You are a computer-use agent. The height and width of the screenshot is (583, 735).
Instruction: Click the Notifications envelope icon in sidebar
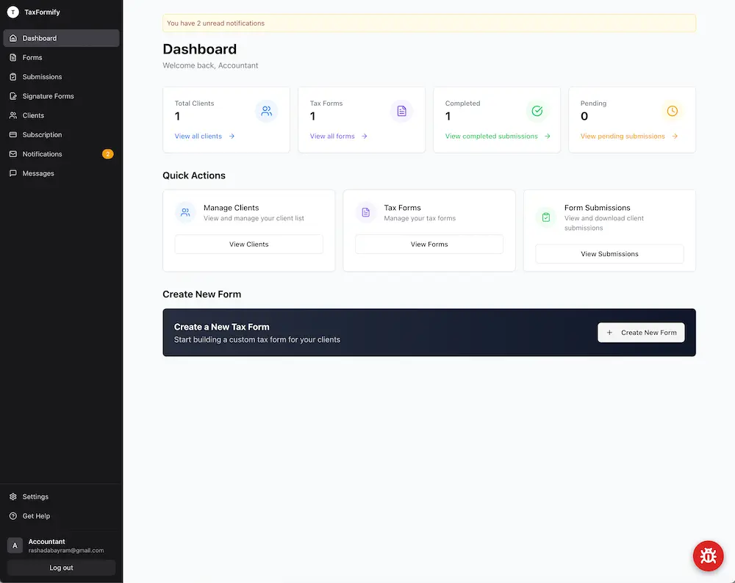click(13, 154)
